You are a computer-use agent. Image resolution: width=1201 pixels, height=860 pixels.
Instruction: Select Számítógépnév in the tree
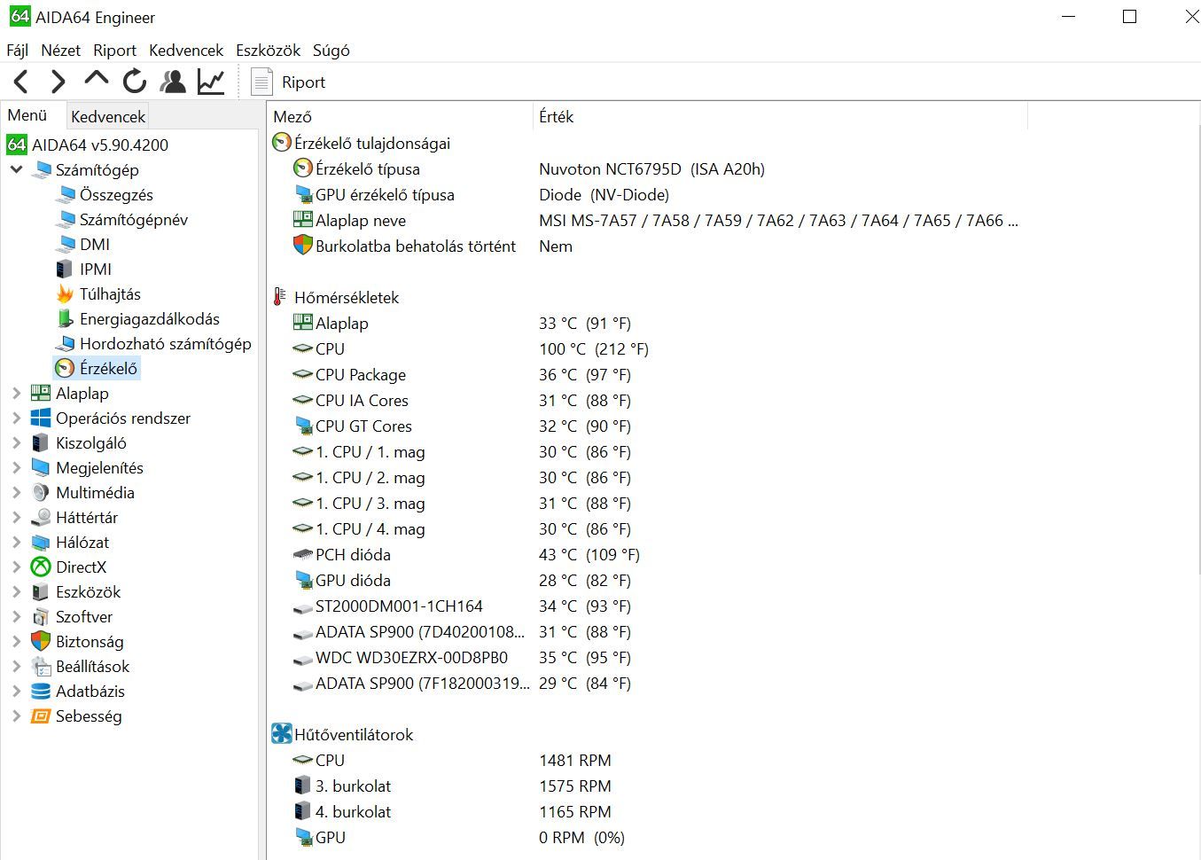(x=133, y=219)
